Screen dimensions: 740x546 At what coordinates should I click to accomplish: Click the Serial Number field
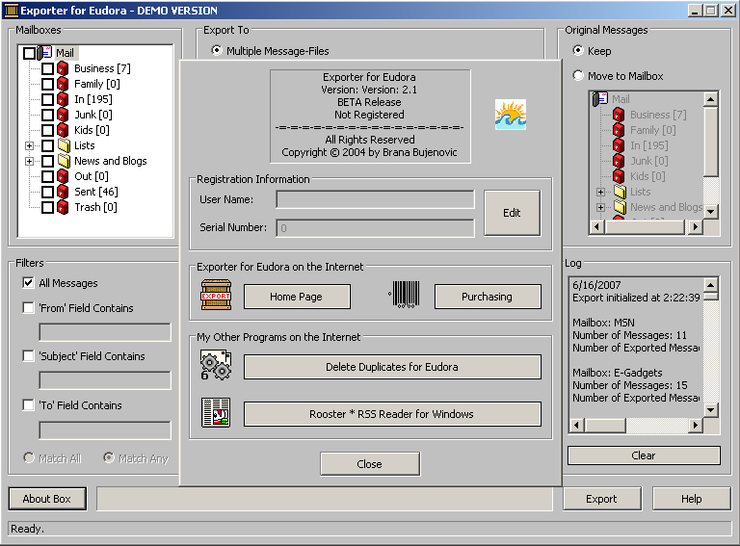(375, 228)
